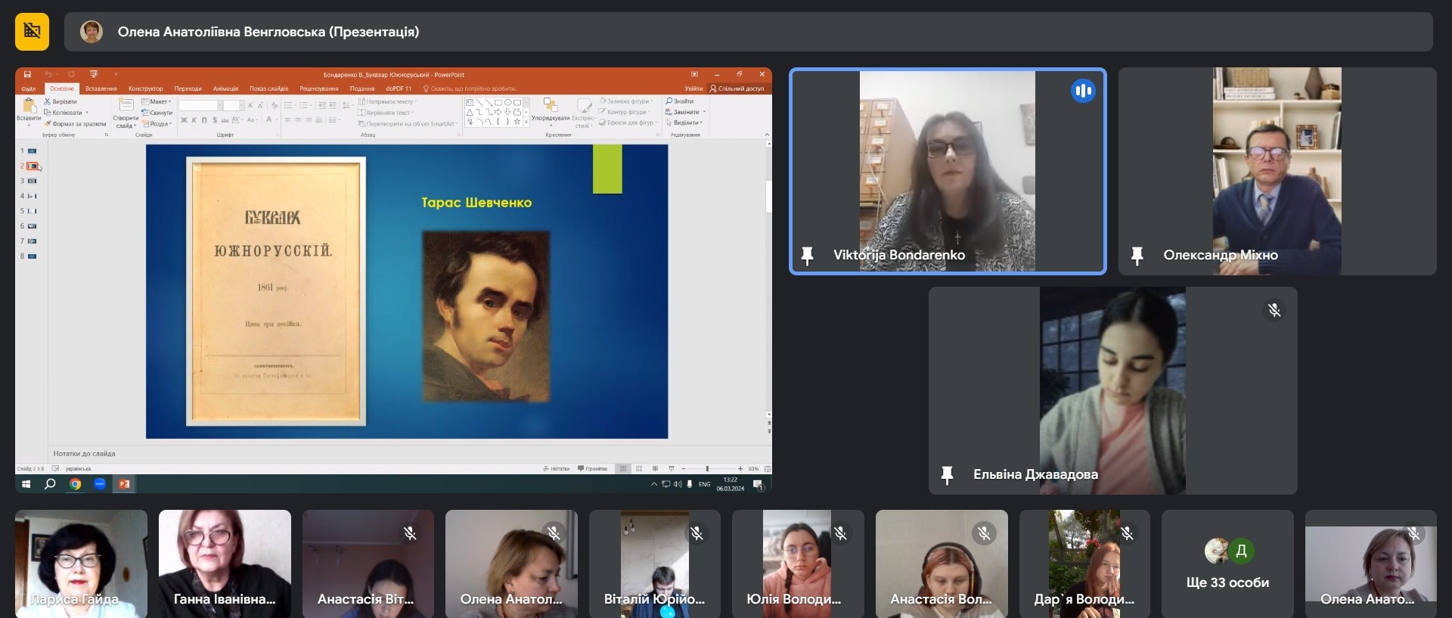Click the yellow stop-presentation icon at top left
Viewport: 1452px width, 618px height.
tap(32, 32)
